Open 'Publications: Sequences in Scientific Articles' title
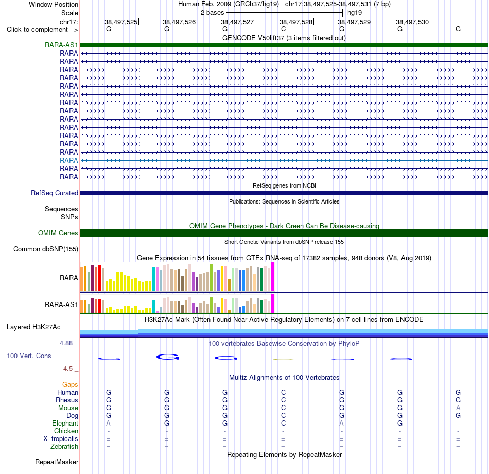 pos(284,201)
